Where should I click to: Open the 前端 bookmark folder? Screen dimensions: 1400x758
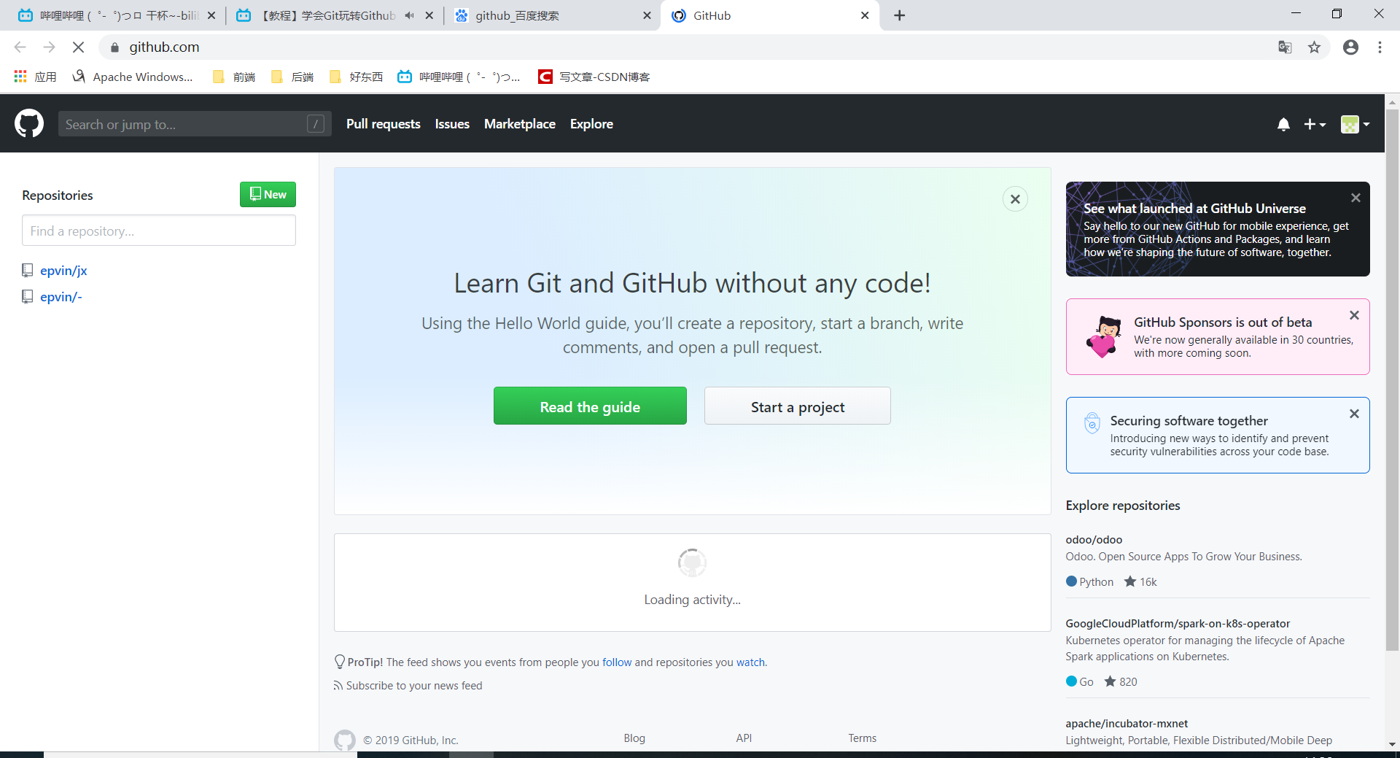(x=234, y=77)
